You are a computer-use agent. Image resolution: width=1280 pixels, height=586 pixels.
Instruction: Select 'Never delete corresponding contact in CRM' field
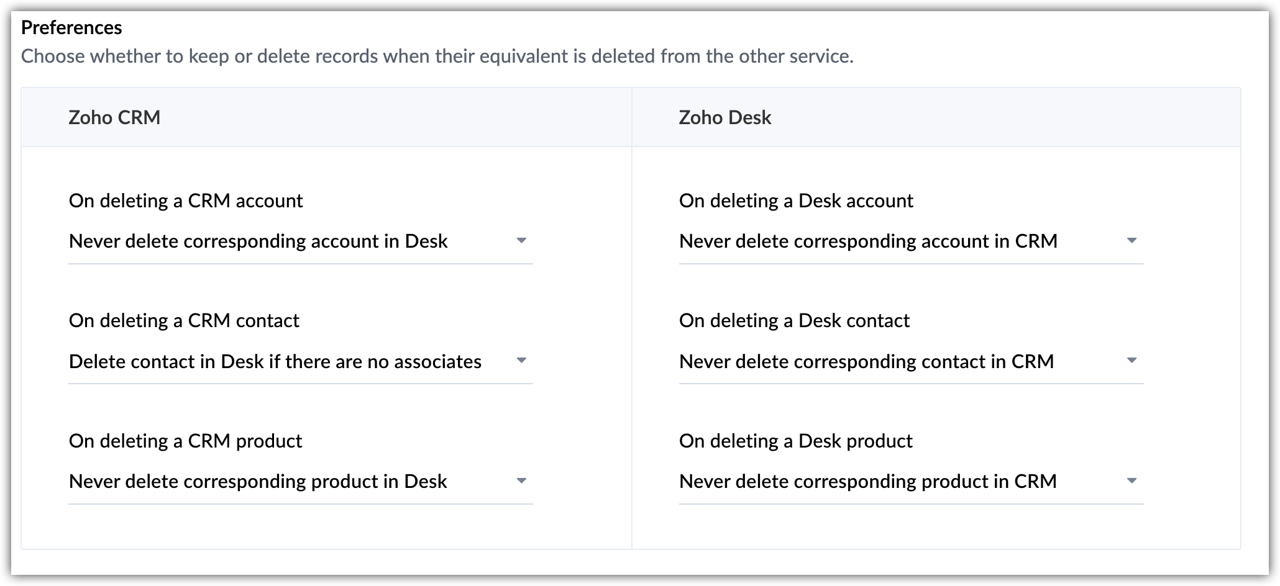(x=911, y=362)
